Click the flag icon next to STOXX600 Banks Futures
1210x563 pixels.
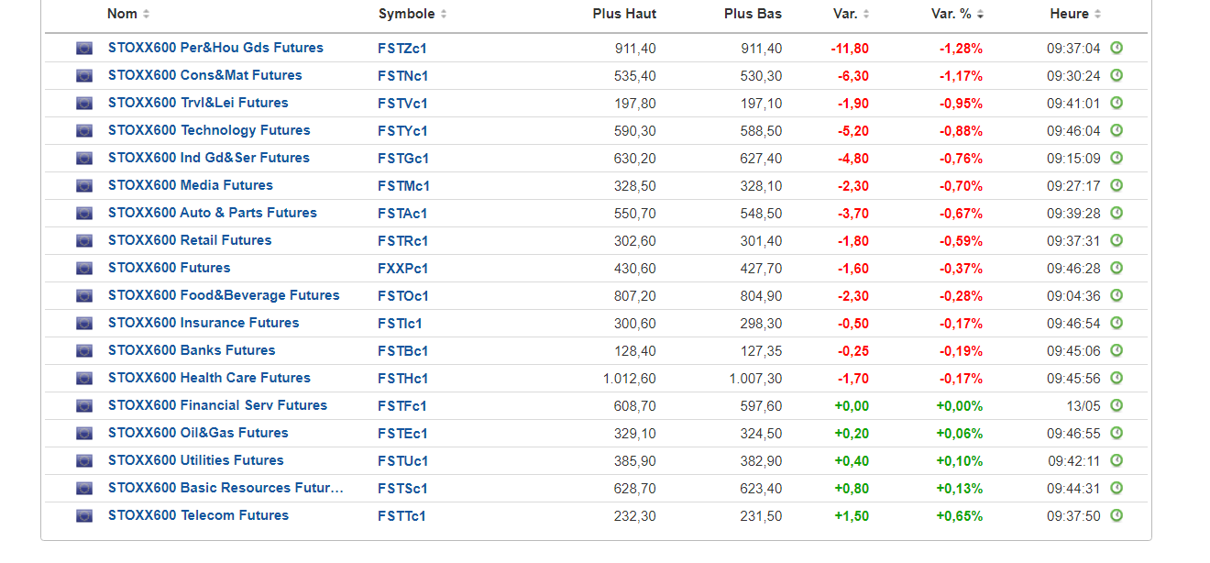(x=84, y=351)
